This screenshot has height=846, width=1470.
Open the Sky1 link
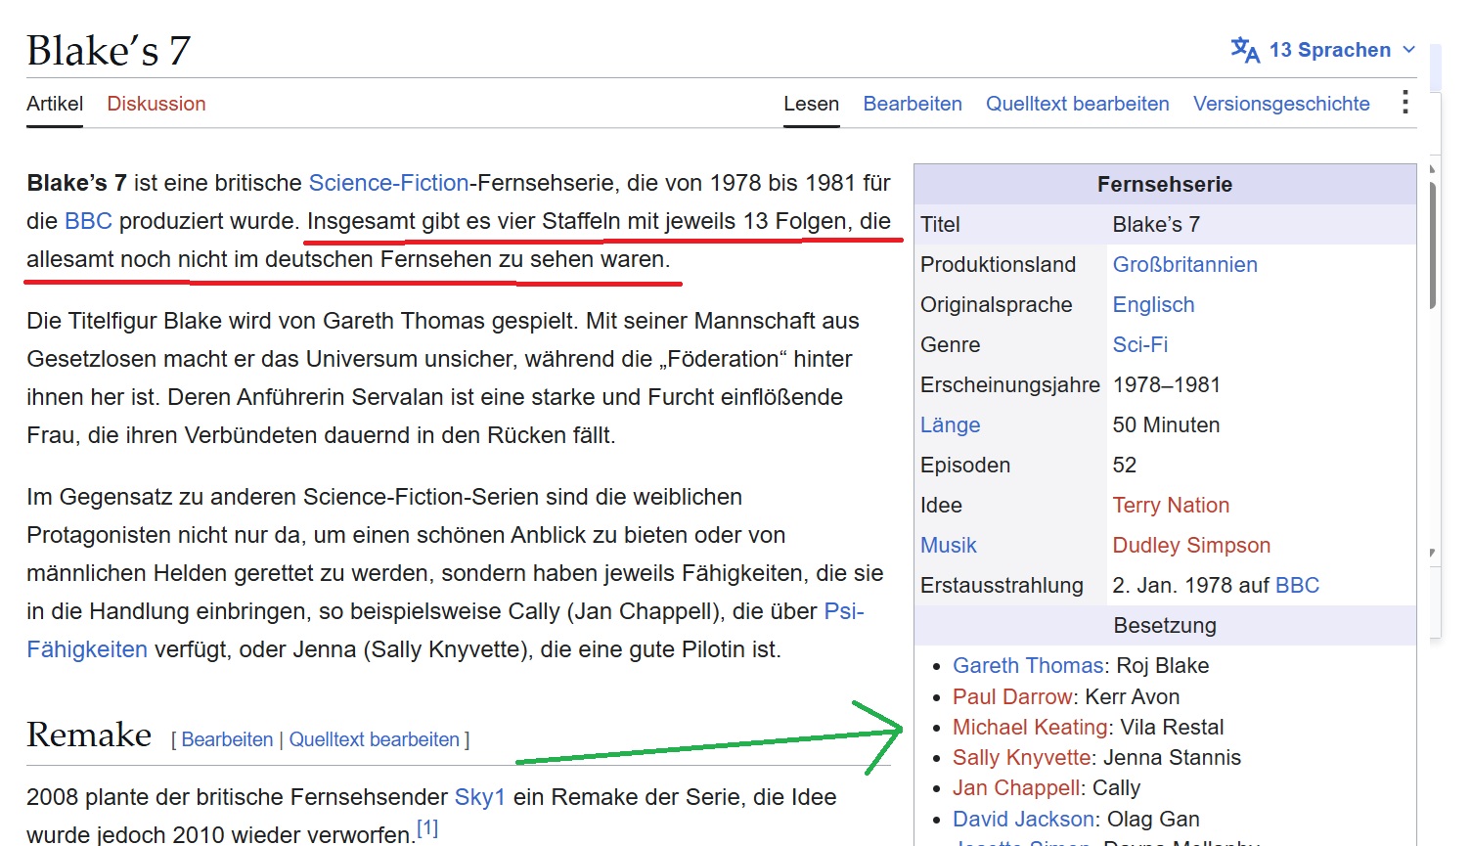coord(479,797)
